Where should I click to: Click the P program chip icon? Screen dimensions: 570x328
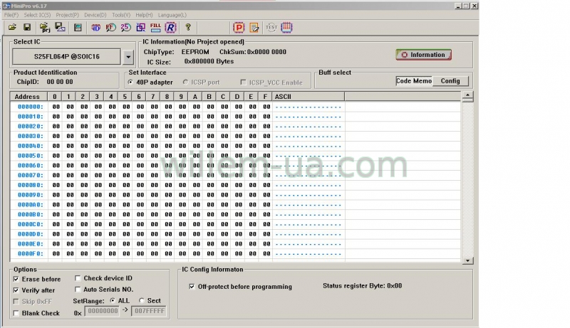point(239,28)
